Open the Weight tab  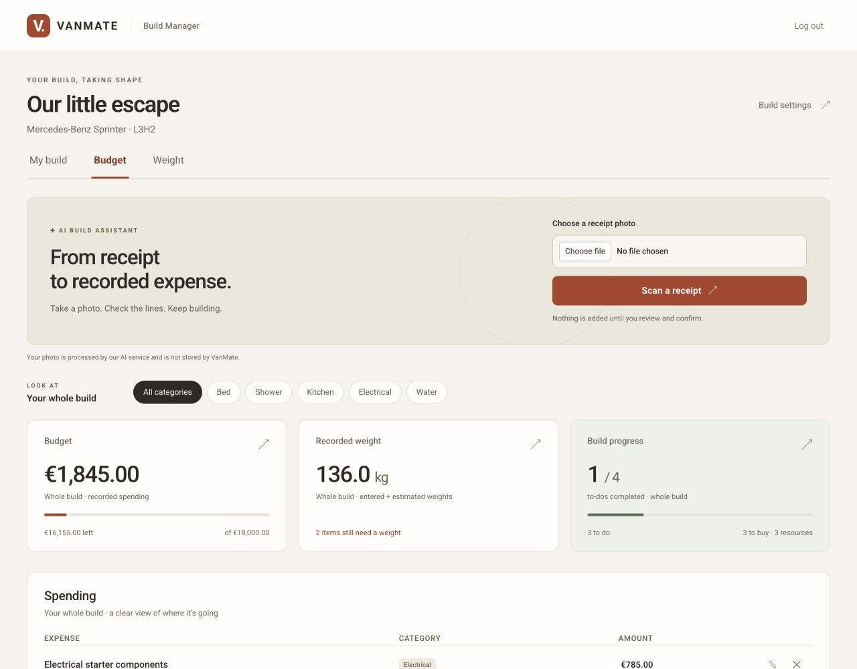pyautogui.click(x=168, y=161)
